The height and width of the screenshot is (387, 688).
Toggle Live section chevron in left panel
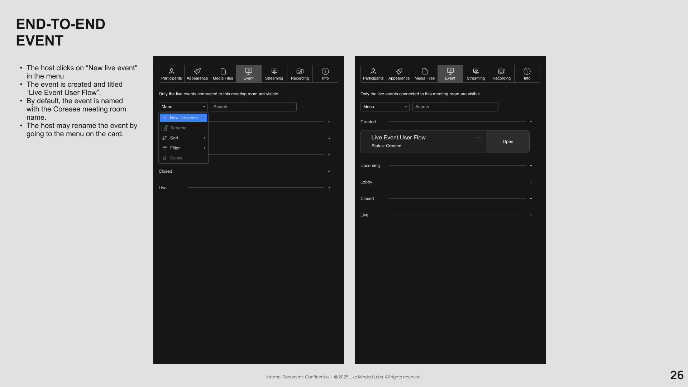click(x=329, y=188)
